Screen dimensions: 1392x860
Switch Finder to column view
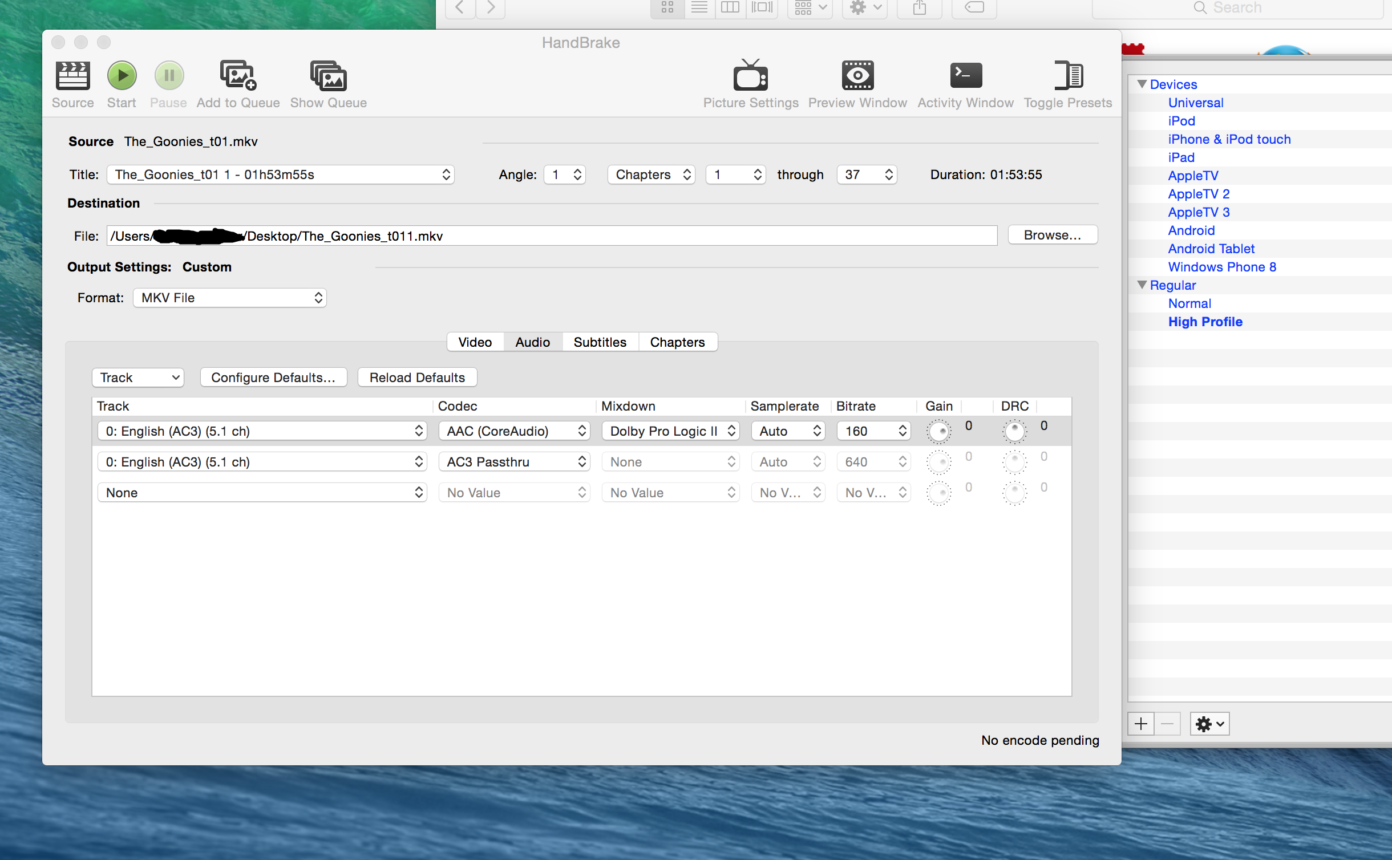tap(730, 8)
